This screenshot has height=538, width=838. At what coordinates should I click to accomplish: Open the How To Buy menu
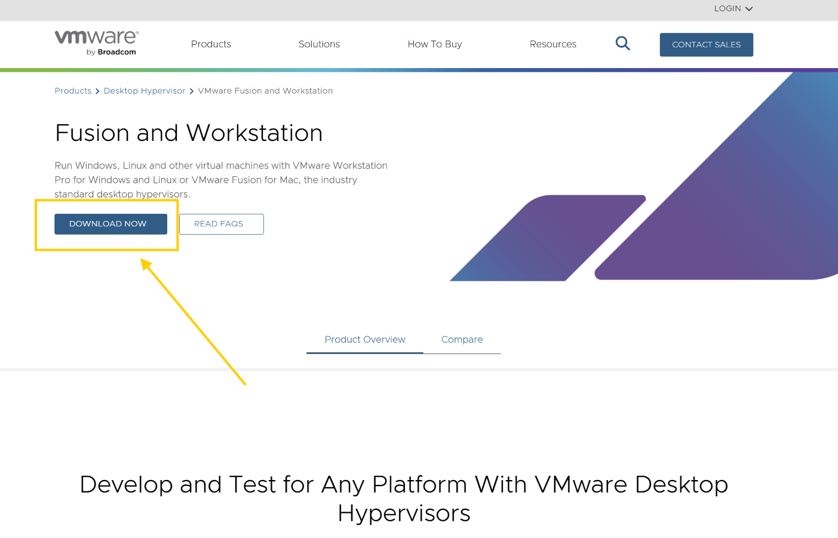click(x=435, y=44)
